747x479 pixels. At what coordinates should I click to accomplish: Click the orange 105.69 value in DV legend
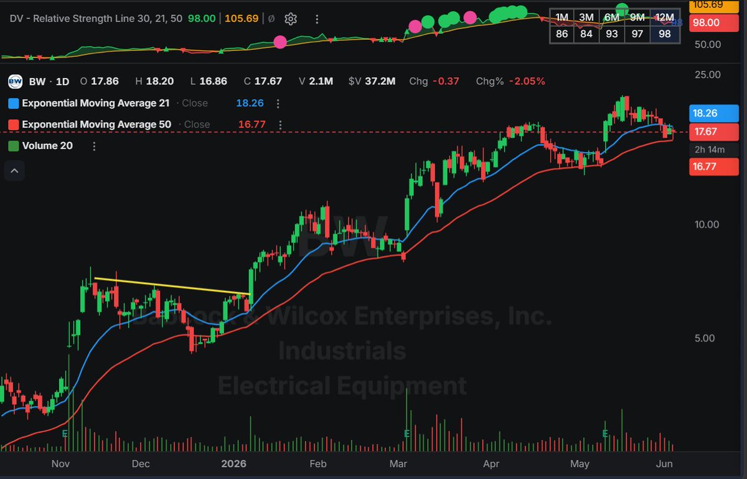241,19
